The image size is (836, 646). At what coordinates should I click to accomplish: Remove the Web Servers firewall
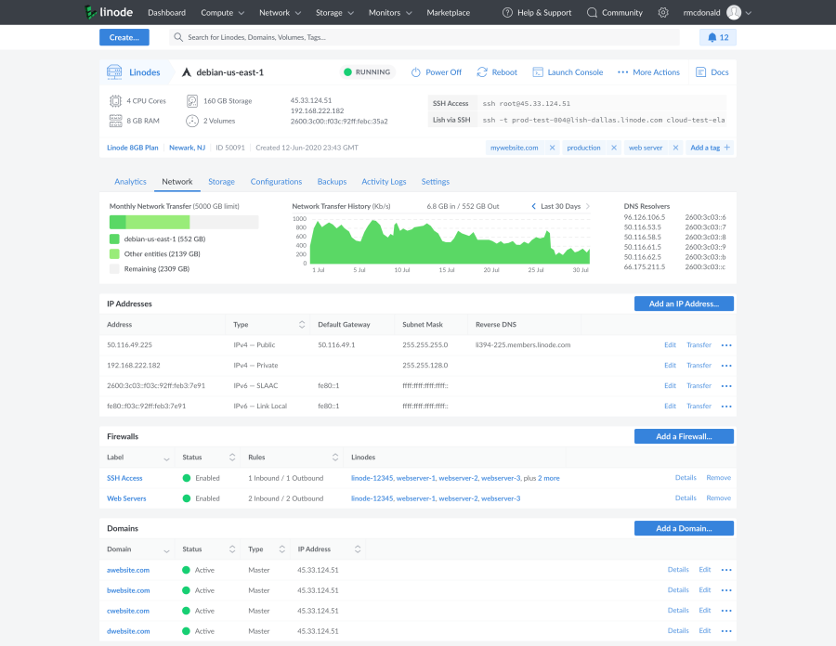718,497
